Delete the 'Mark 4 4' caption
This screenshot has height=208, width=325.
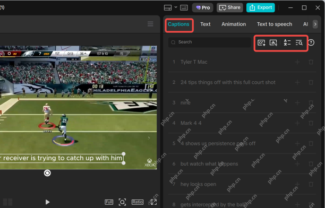pos(311,123)
